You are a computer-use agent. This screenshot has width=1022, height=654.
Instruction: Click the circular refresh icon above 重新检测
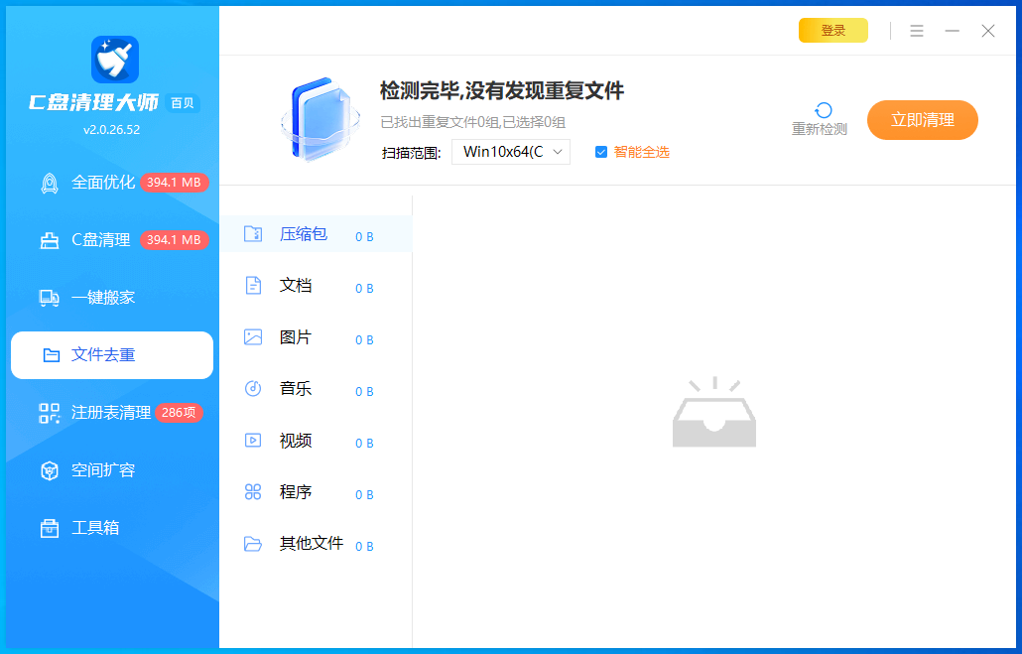[x=824, y=110]
